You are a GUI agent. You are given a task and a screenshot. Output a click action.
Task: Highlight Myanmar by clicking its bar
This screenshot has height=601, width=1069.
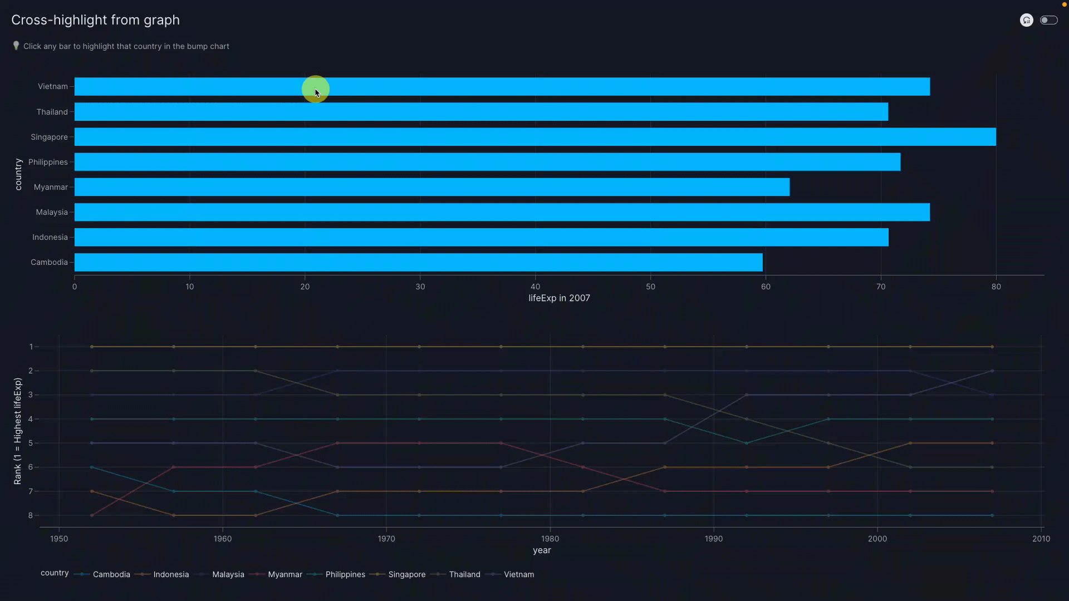(x=431, y=187)
